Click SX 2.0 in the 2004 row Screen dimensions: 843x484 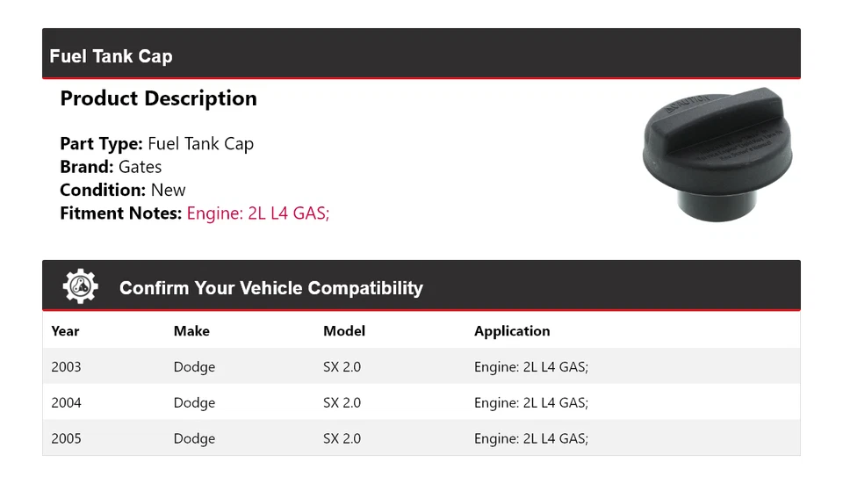click(342, 403)
